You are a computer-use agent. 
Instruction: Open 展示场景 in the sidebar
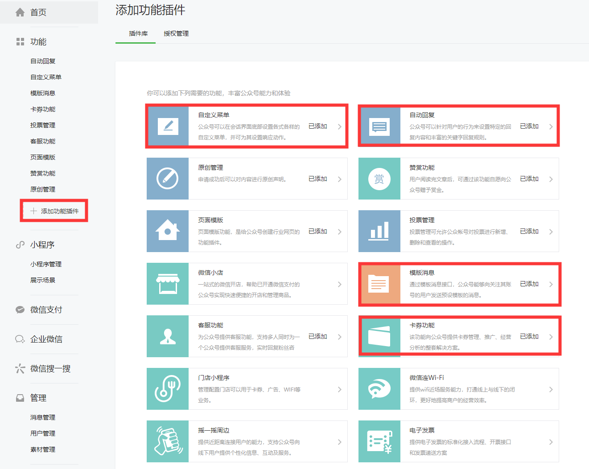(x=43, y=280)
